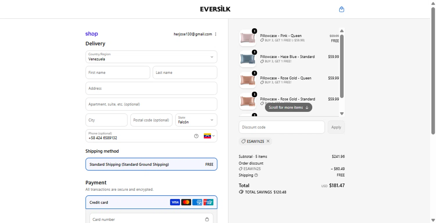Click Haze Blue Standard pillowcase thumbnail
The height and width of the screenshot is (223, 436).
click(248, 59)
